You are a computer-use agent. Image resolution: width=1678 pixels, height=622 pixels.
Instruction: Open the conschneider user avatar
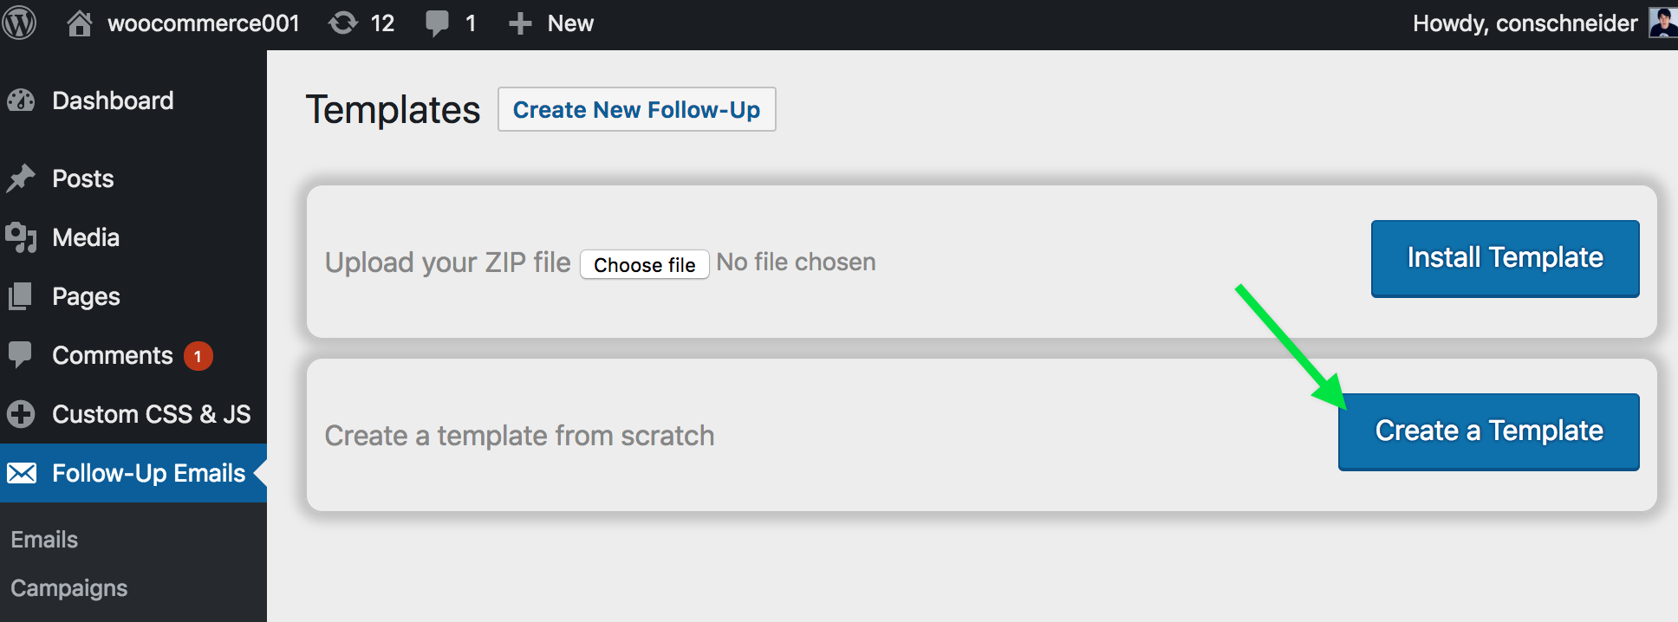1662,23
